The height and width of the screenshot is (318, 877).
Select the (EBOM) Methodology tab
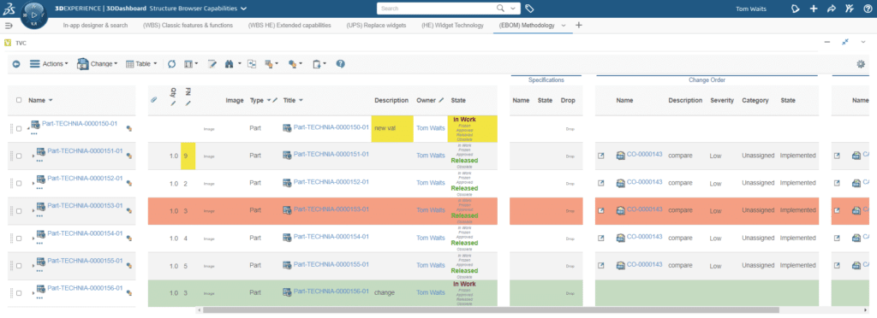tap(527, 25)
